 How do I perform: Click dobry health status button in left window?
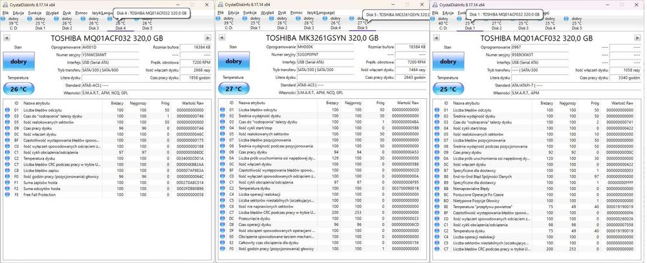(19, 61)
